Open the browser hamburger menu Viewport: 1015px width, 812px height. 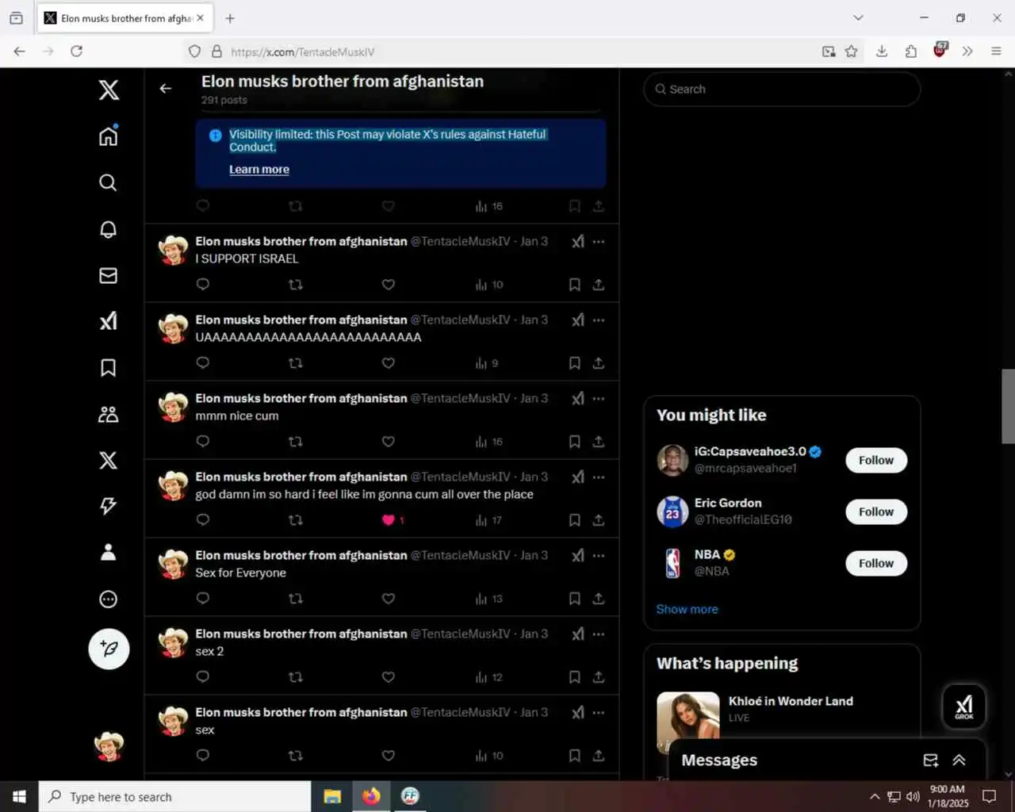click(996, 52)
